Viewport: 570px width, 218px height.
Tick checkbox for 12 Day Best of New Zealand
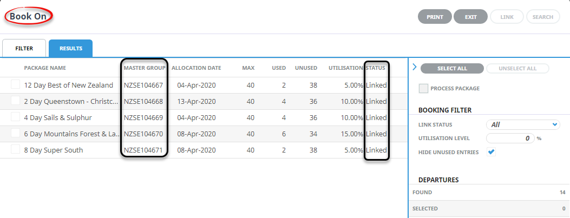tap(15, 84)
